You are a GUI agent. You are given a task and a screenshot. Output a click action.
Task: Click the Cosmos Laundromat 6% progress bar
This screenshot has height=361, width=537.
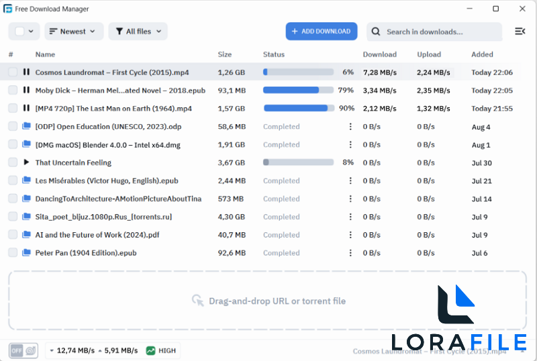[298, 72]
